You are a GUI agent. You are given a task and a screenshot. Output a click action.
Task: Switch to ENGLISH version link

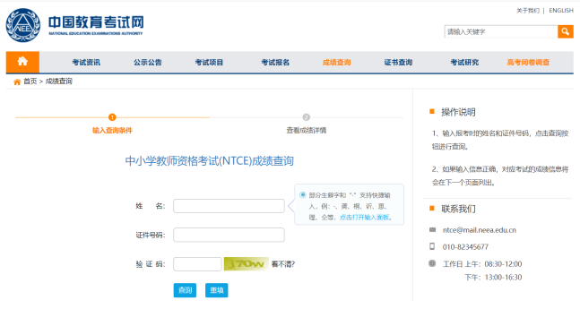[561, 11]
